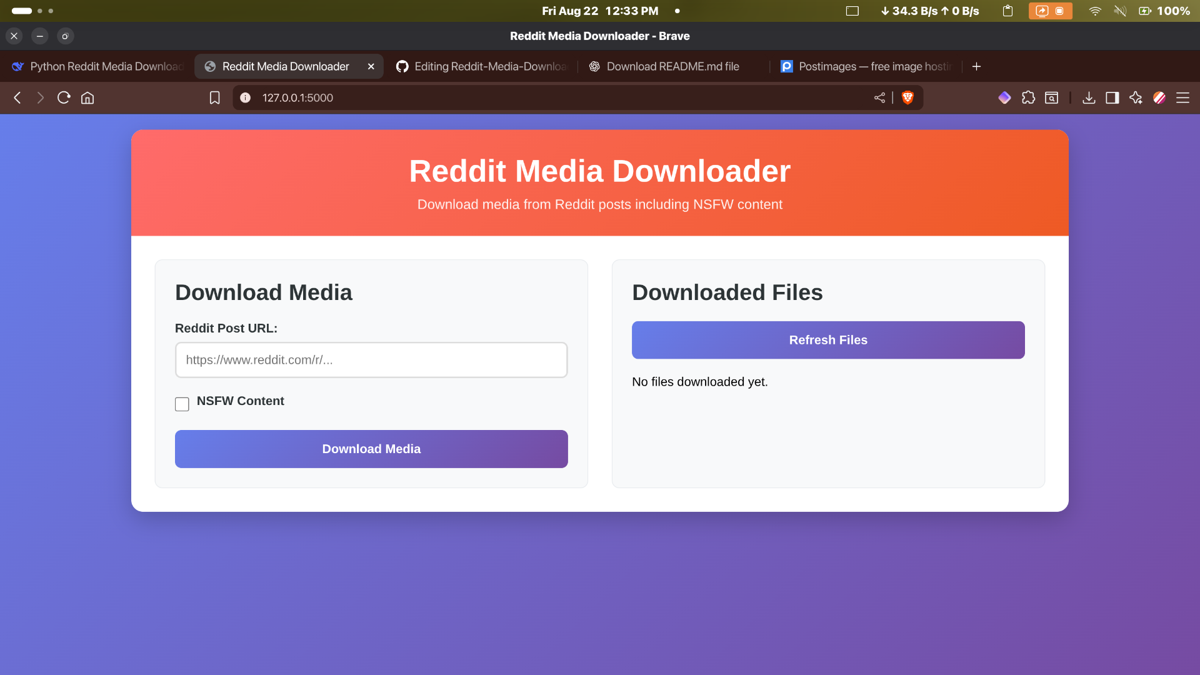Open clock showing Fri Aug 22 12:33 PM

pyautogui.click(x=600, y=11)
